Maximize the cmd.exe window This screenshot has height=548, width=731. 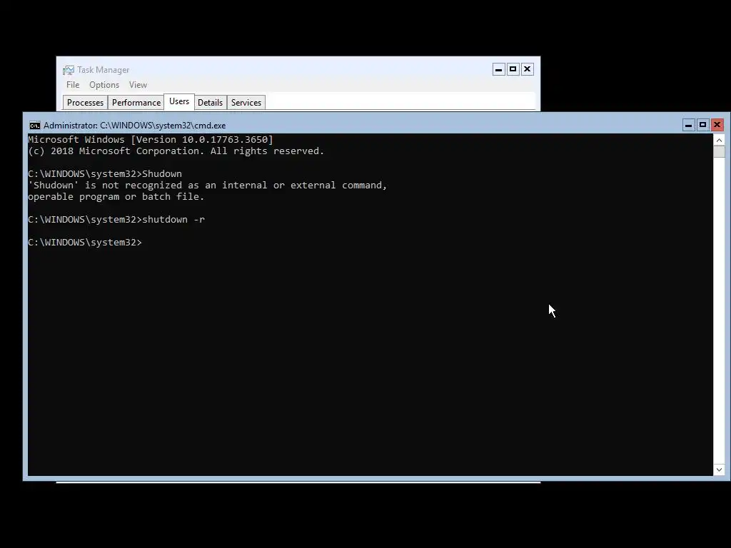tap(702, 125)
